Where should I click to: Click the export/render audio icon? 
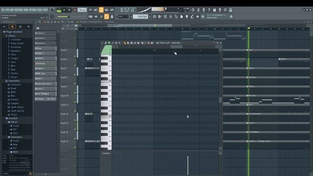point(220,10)
